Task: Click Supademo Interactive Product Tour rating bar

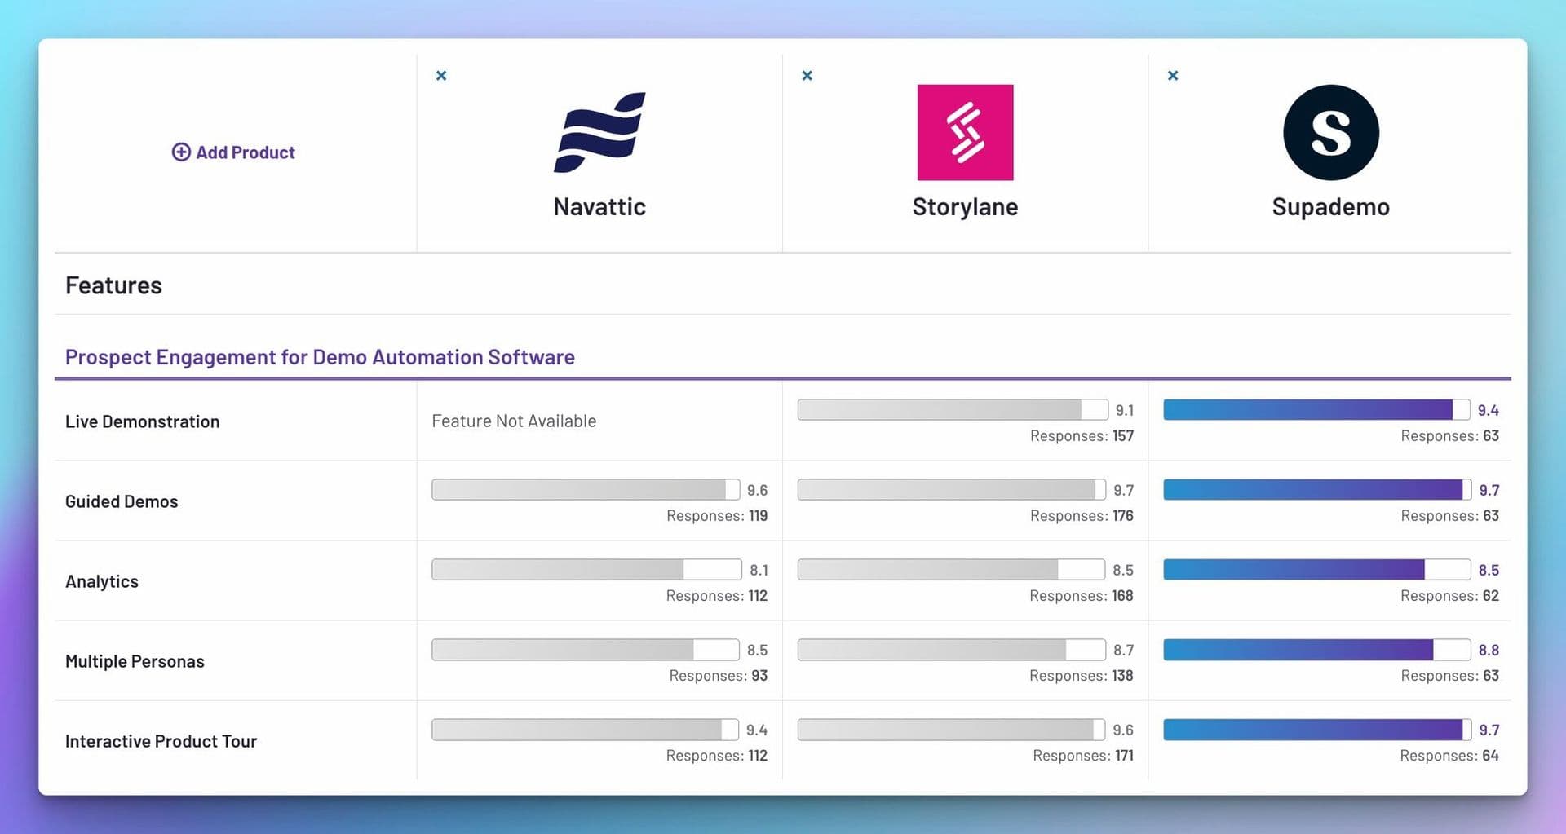Action: coord(1317,730)
